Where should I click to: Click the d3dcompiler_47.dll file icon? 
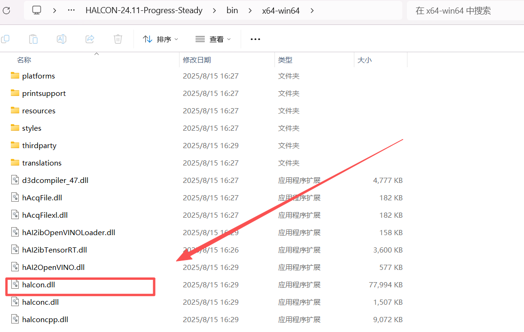tap(15, 180)
